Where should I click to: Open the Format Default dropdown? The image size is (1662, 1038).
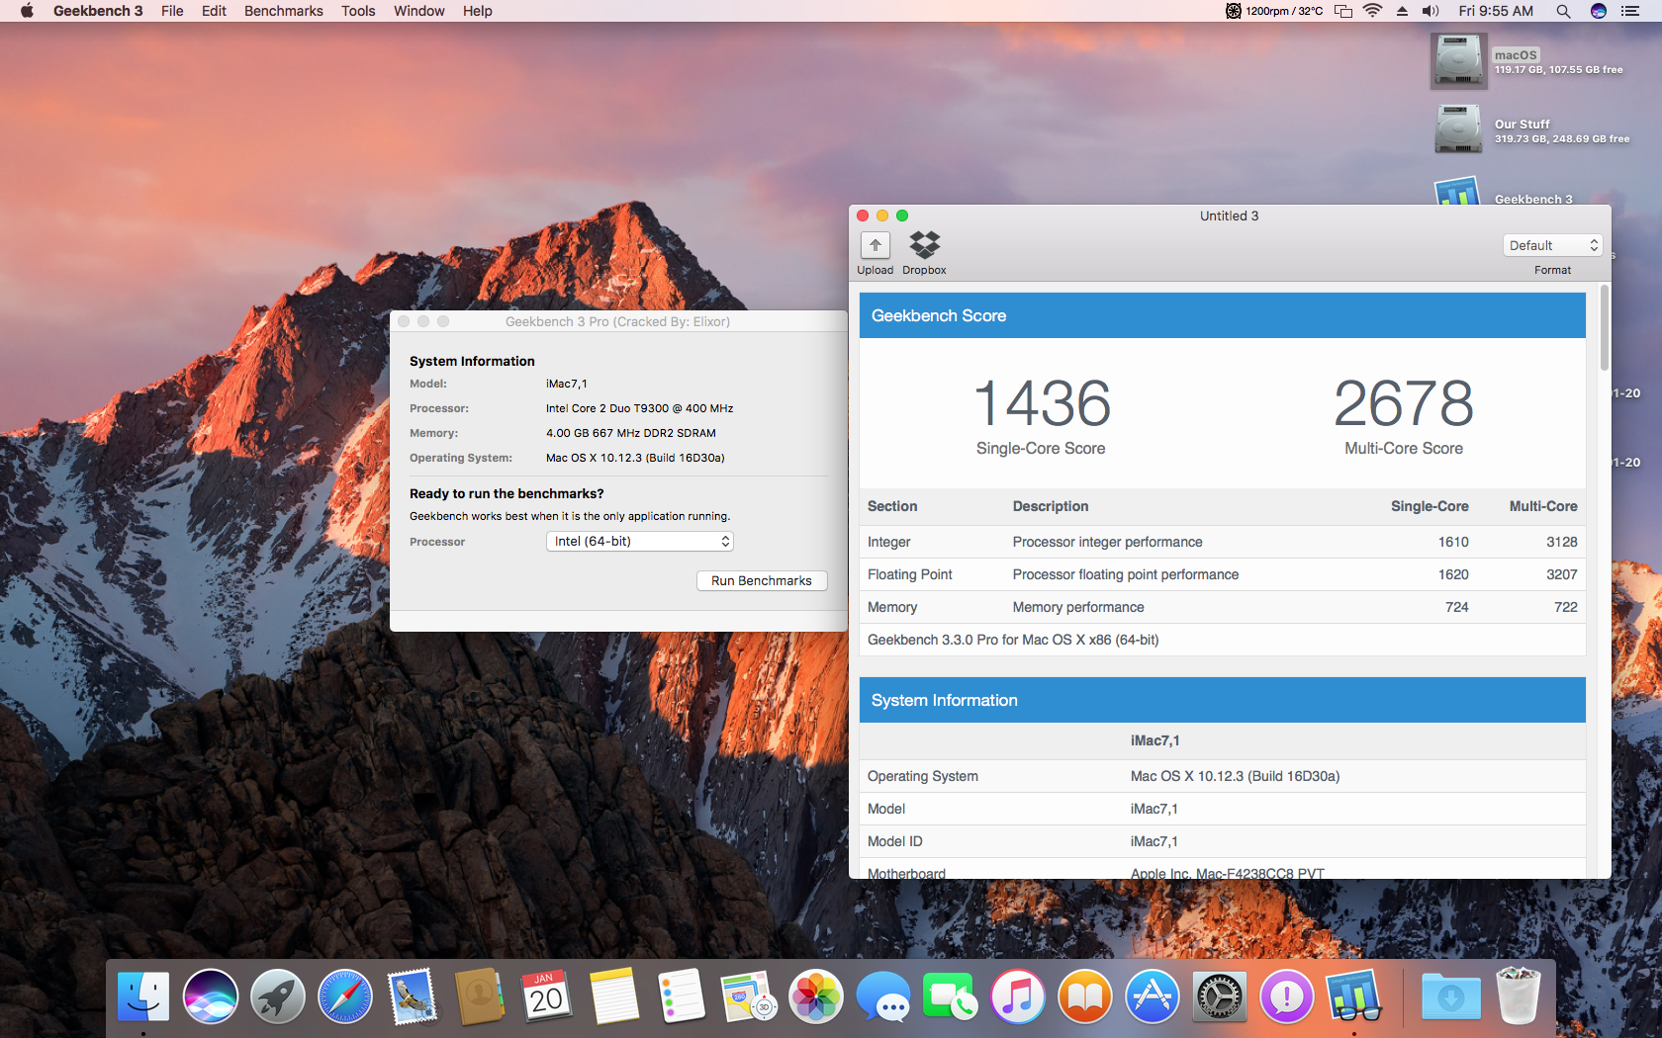coord(1552,245)
